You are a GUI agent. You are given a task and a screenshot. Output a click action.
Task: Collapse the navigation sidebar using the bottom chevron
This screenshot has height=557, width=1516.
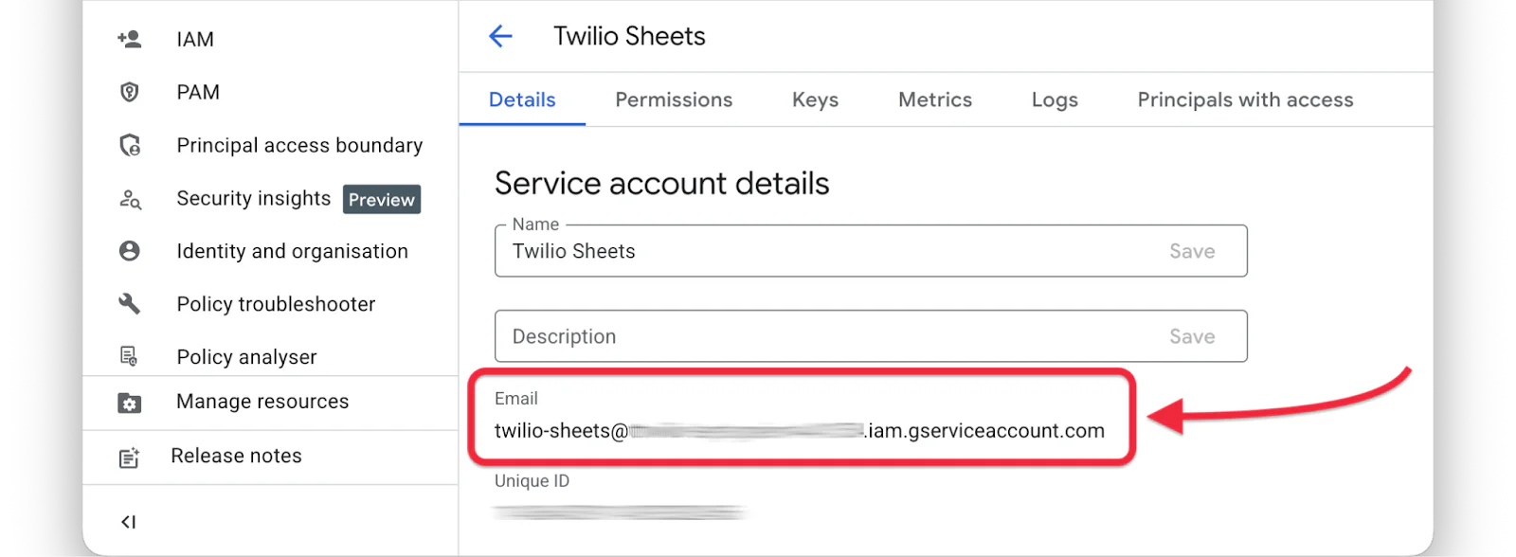[x=128, y=520]
